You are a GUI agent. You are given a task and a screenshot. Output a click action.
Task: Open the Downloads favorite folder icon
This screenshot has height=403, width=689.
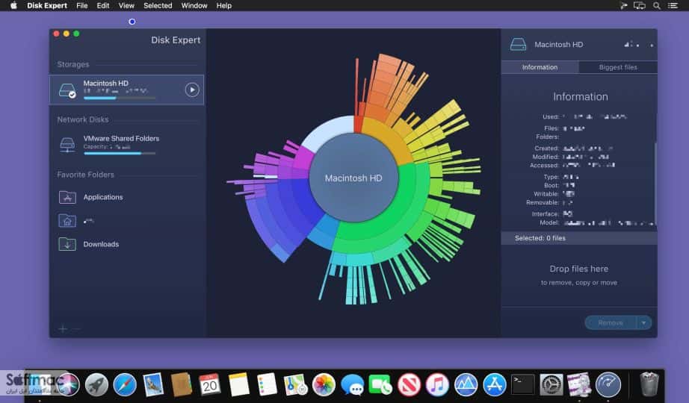click(67, 244)
